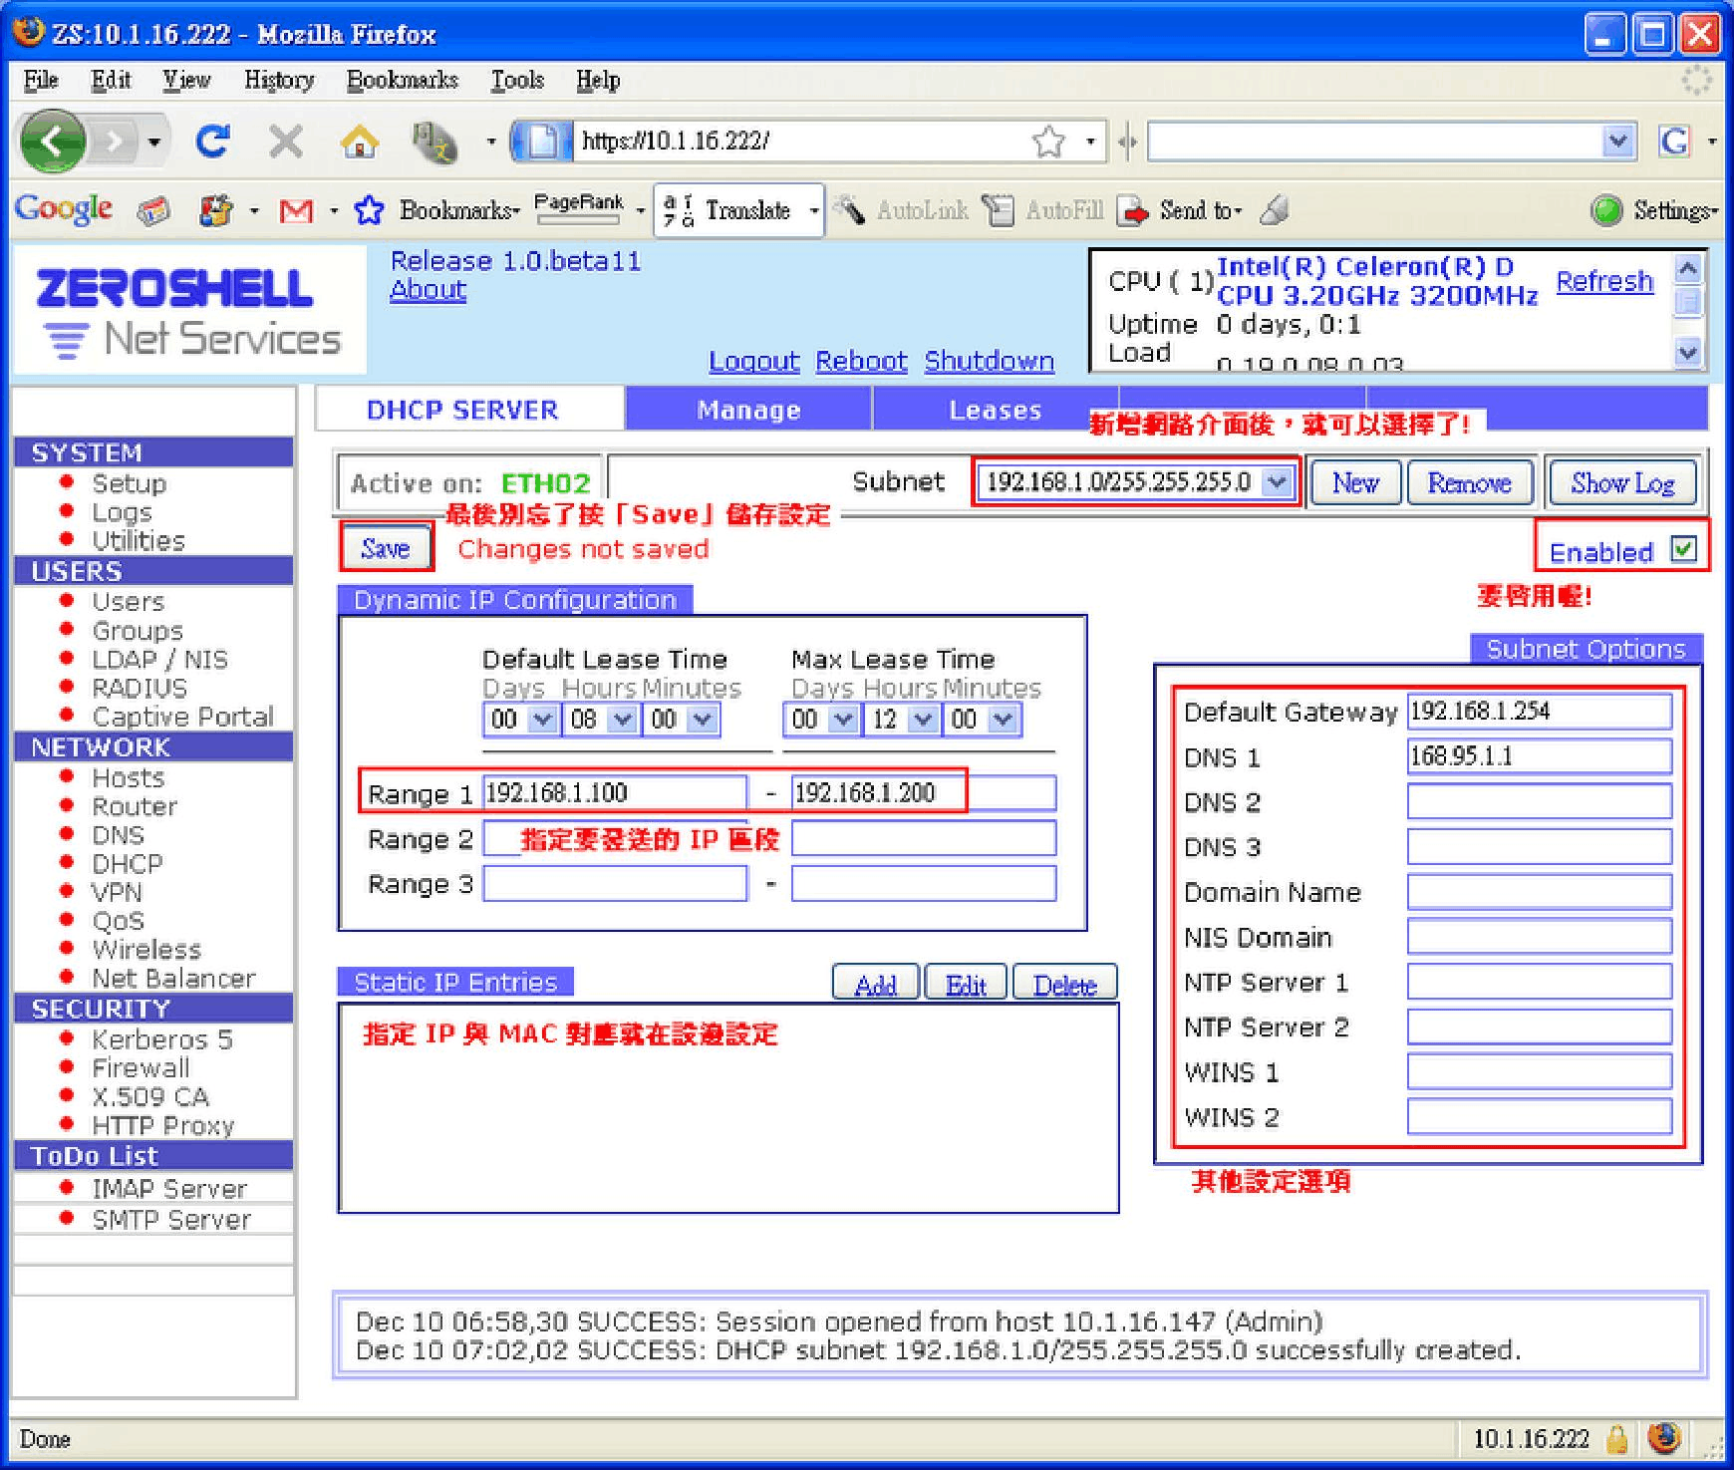Open DHCP in NETWORK sidebar

coord(127,864)
